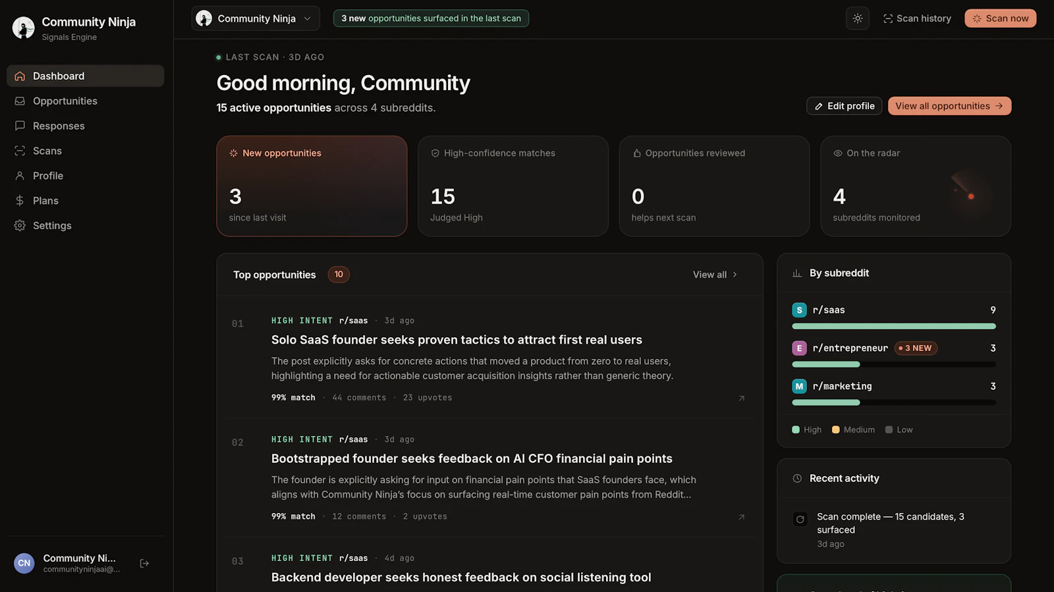The width and height of the screenshot is (1054, 592).
Task: Click 44 comments on first opportunity
Action: click(x=359, y=398)
